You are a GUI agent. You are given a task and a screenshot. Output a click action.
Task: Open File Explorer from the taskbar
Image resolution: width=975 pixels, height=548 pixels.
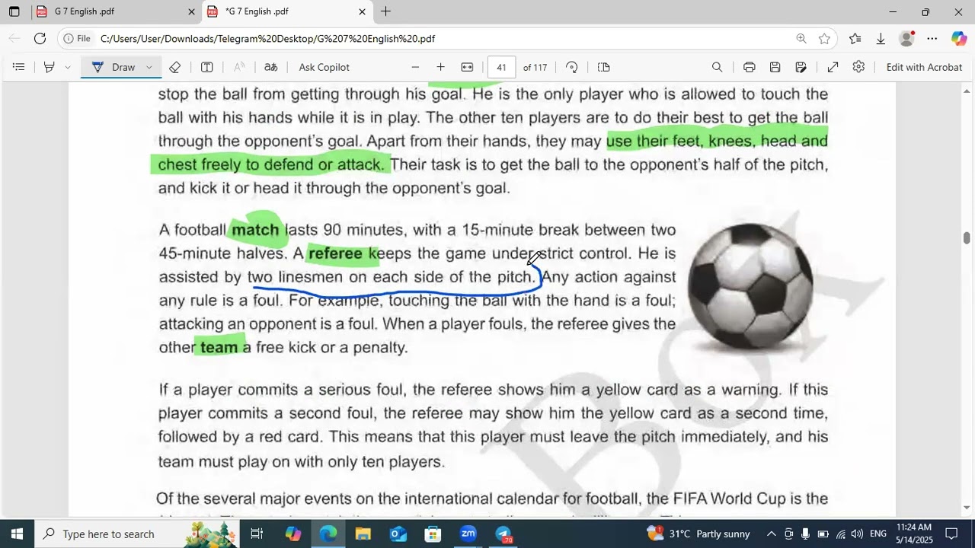click(363, 534)
